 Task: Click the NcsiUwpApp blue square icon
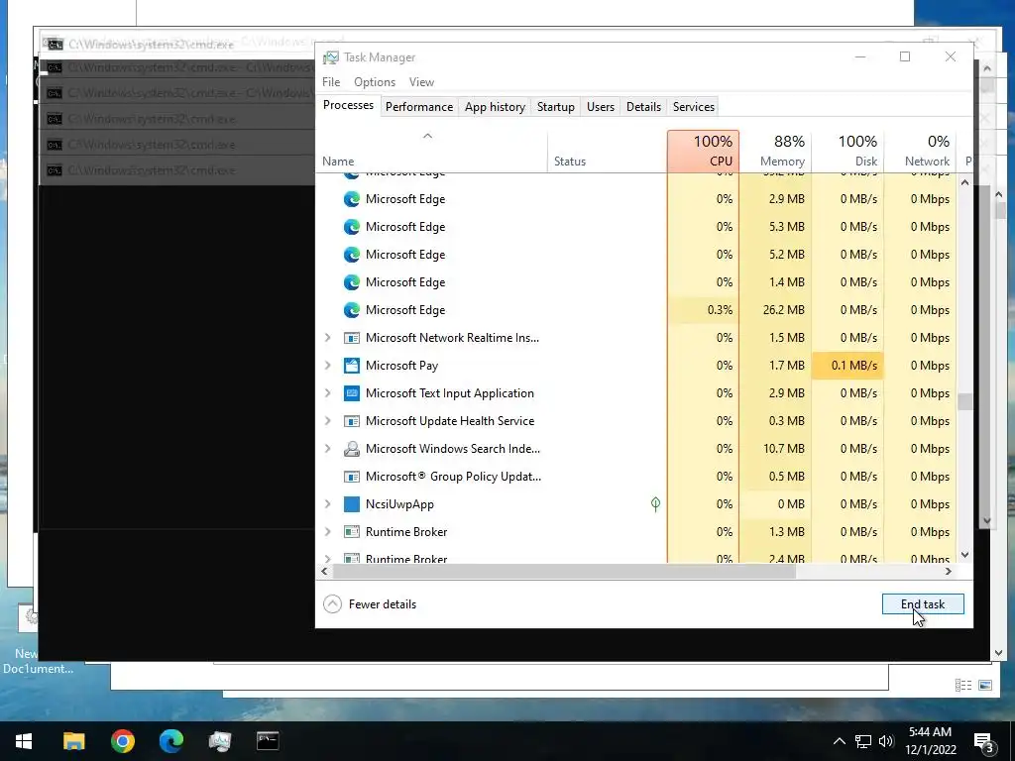tap(352, 504)
